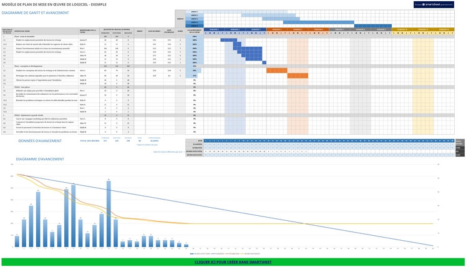Click the orange Gantt bar in Semaine 5
Viewport: 466px width, 267px height.
coord(298,76)
